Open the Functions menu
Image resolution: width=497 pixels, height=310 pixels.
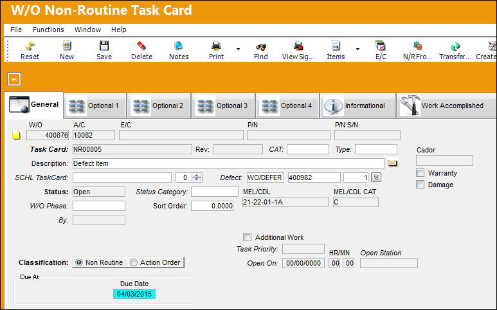pos(48,30)
